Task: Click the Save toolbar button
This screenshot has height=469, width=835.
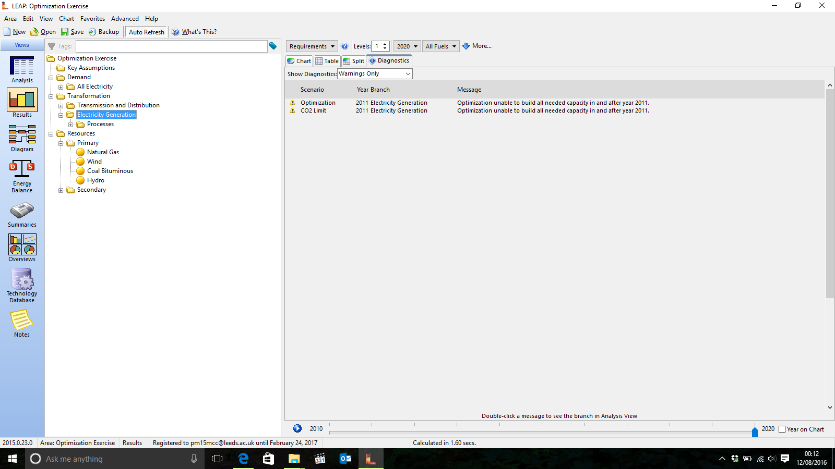Action: 72,32
